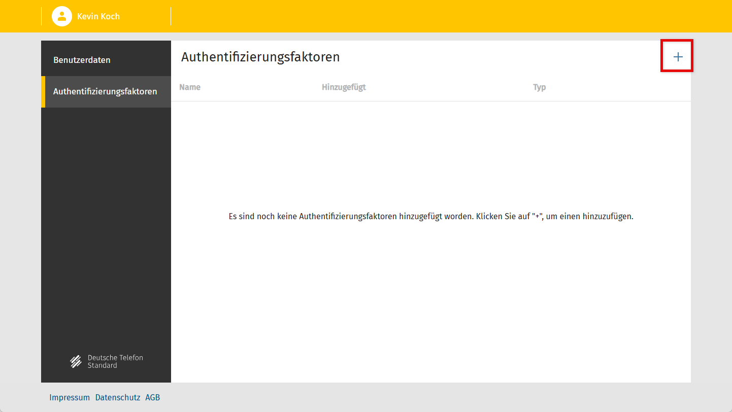Sort by the Name column header
Image resolution: width=732 pixels, height=412 pixels.
[190, 87]
